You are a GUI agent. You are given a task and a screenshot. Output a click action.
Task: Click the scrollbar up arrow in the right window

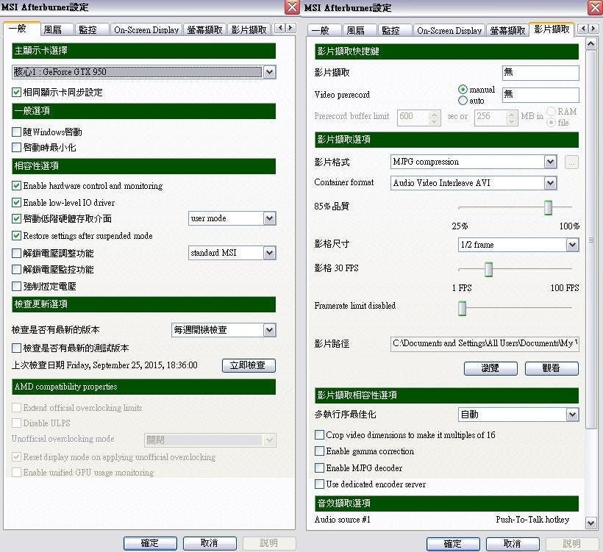tap(590, 44)
